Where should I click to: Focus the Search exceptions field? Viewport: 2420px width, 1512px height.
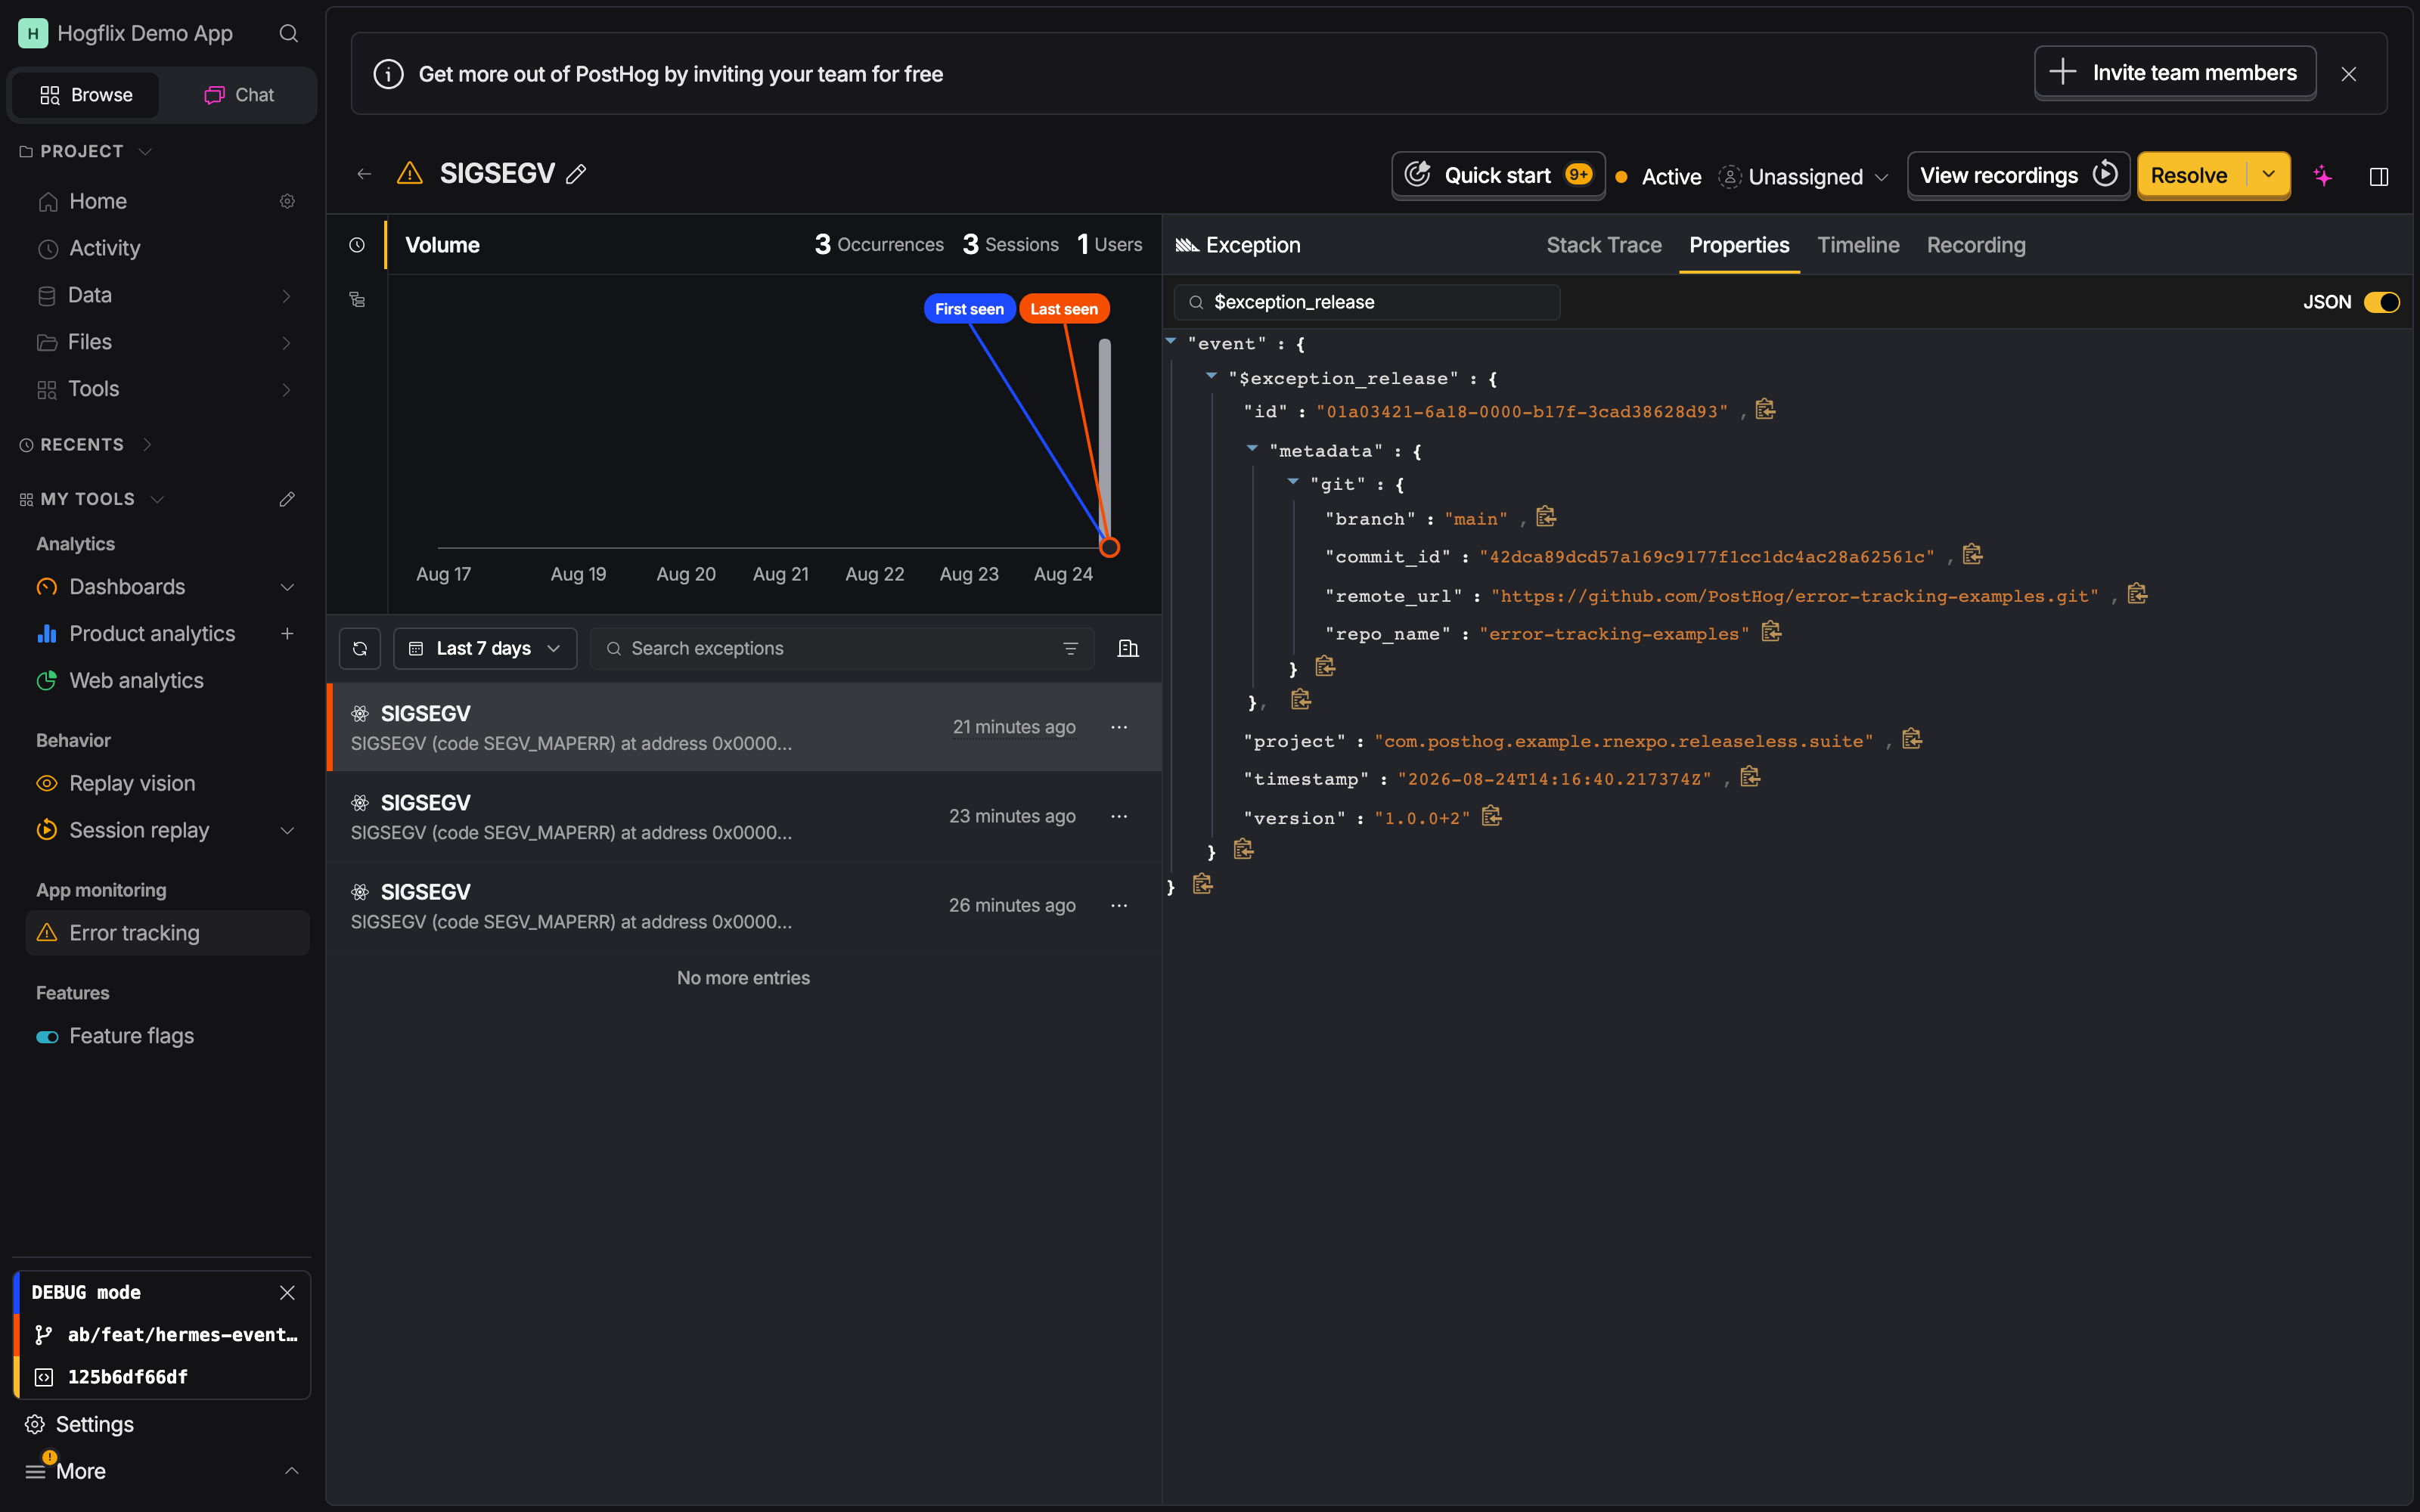tap(842, 648)
